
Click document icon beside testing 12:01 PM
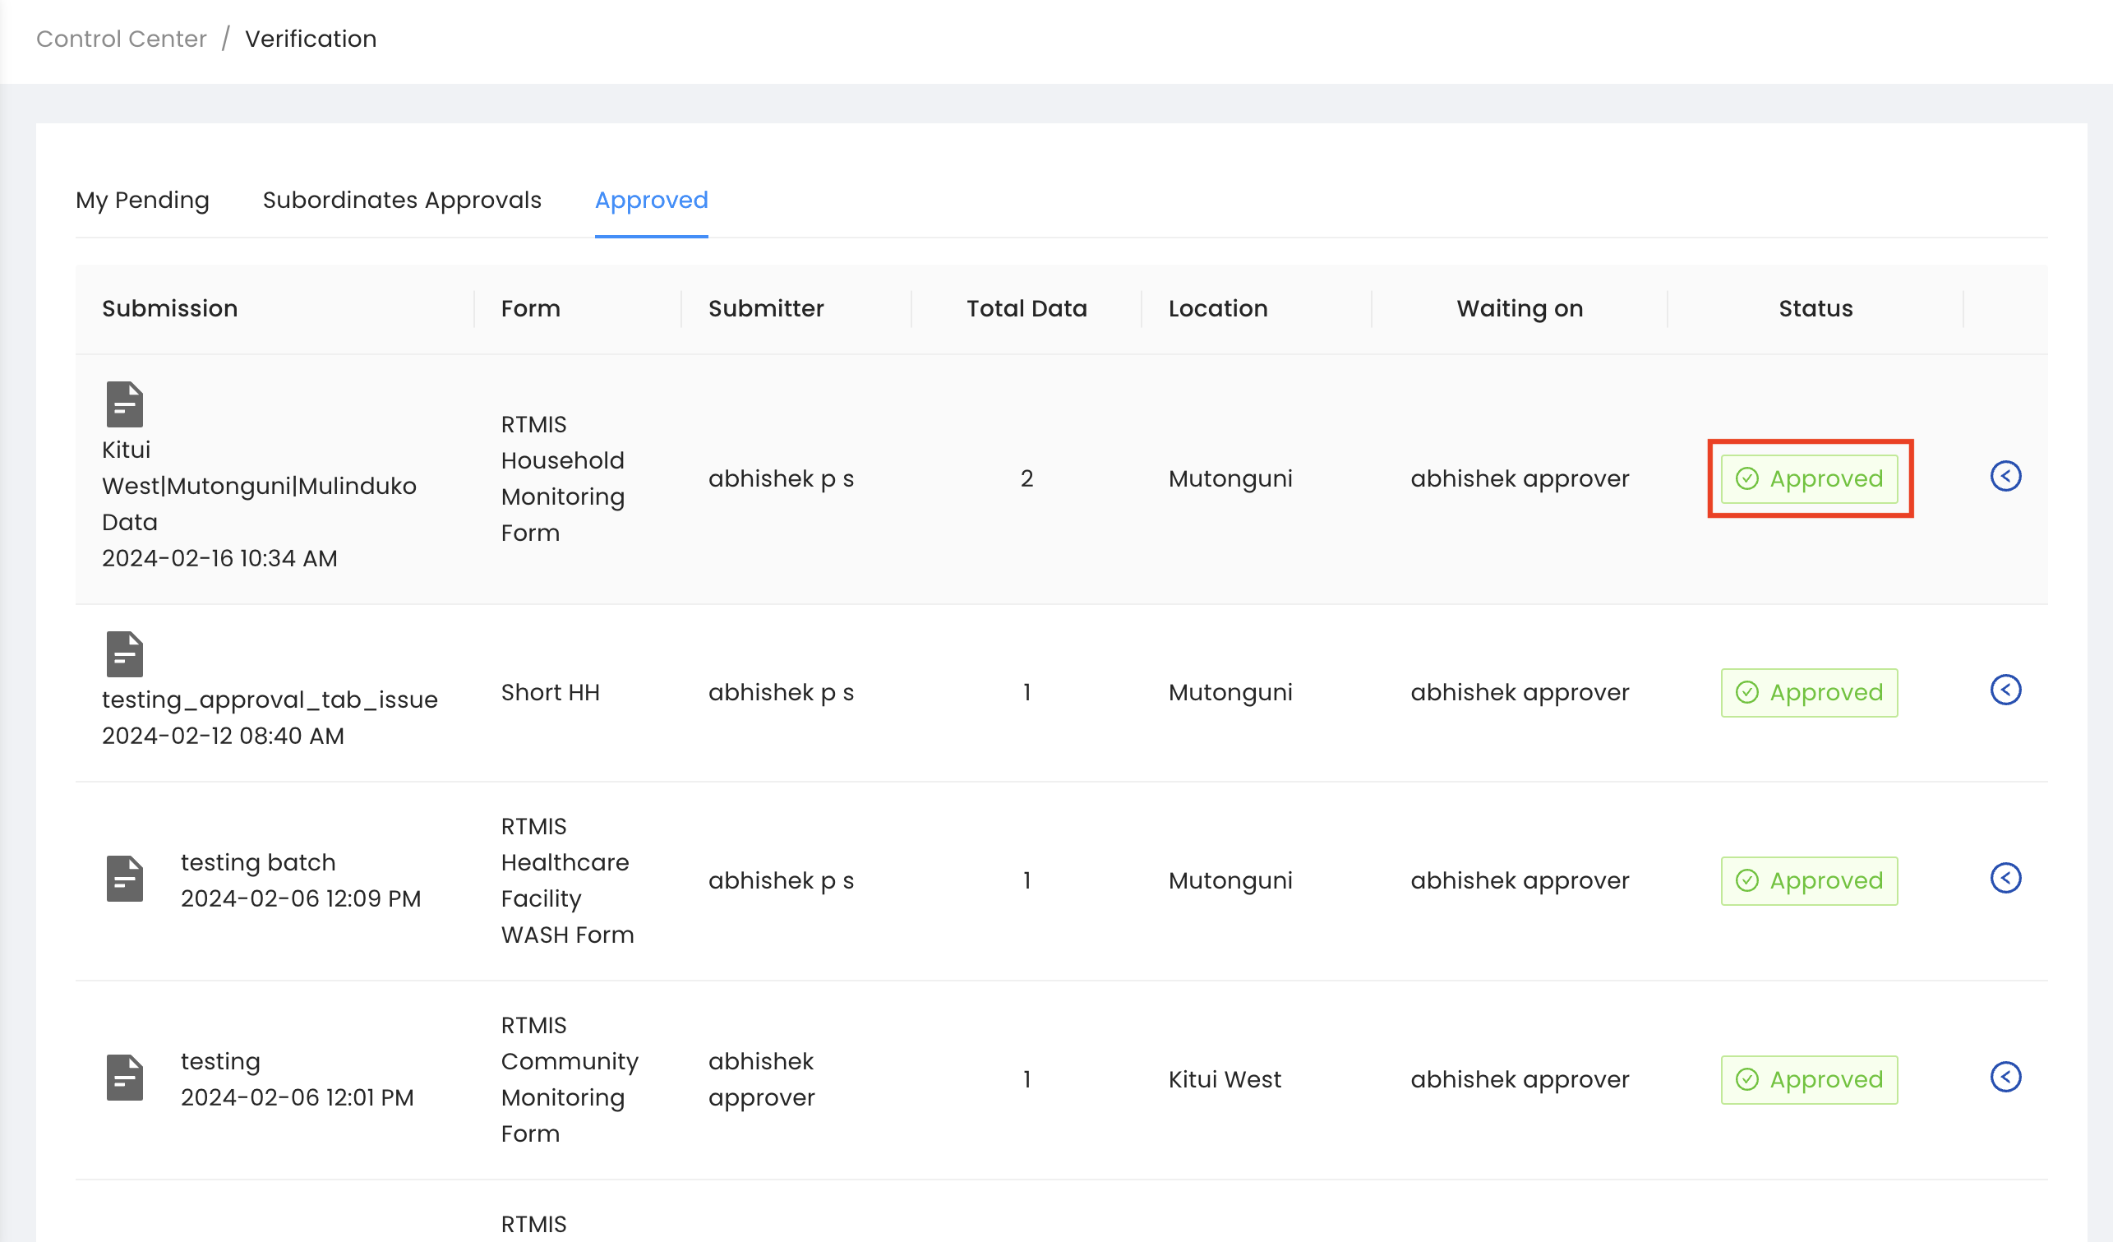(124, 1078)
